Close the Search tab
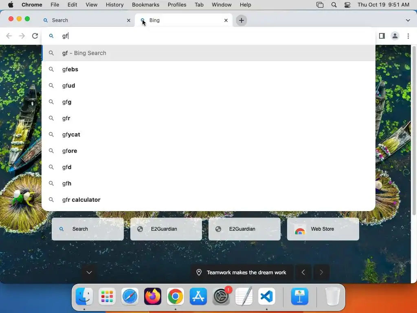Image resolution: width=417 pixels, height=313 pixels. (129, 20)
